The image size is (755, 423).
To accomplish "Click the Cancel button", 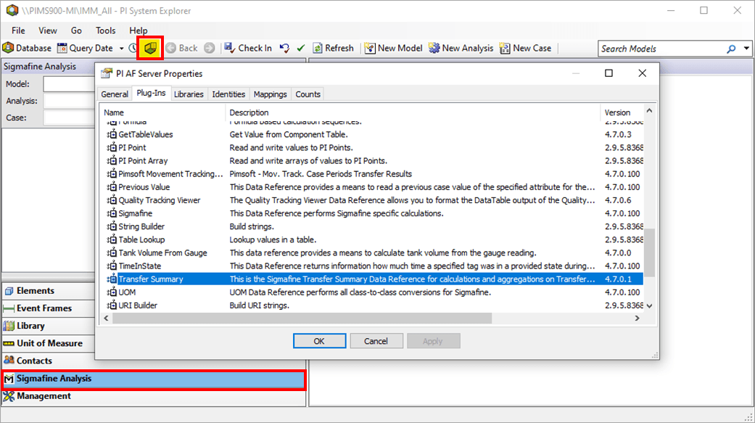I will [376, 341].
